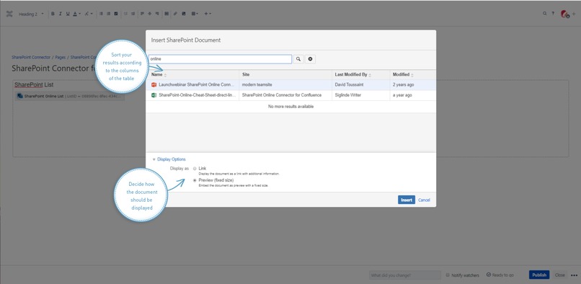581x284 pixels.
Task: Align text right
Action: tap(157, 14)
